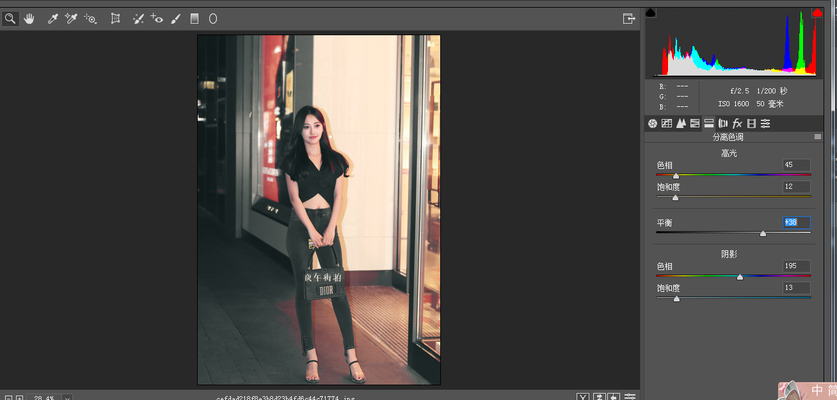The image size is (837, 400).
Task: Select the Radial Filter tool
Action: click(x=213, y=19)
